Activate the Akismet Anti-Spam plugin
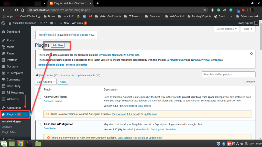 pyautogui.click(x=48, y=101)
